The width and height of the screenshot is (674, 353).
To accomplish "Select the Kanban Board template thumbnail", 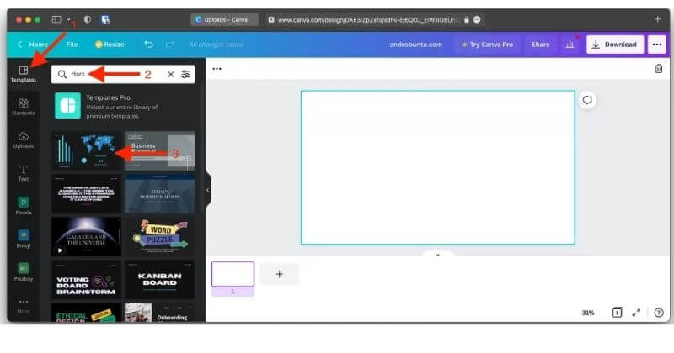I will point(159,280).
